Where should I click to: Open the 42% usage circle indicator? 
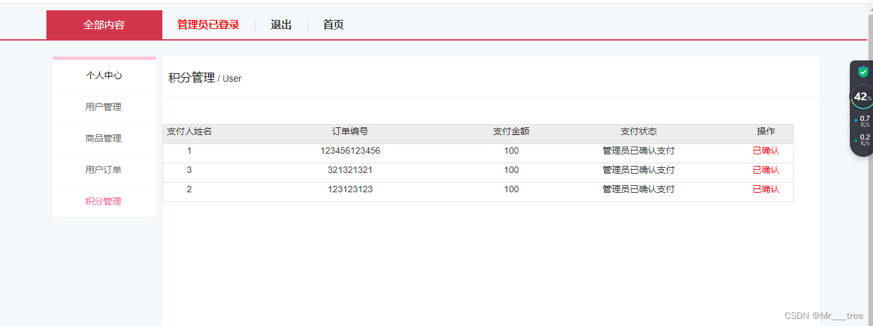coord(861,96)
